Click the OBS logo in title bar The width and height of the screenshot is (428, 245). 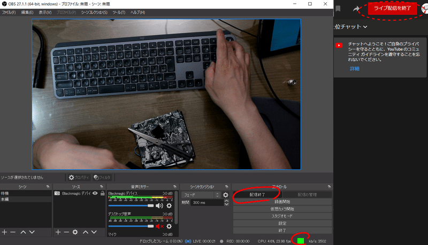4,4
